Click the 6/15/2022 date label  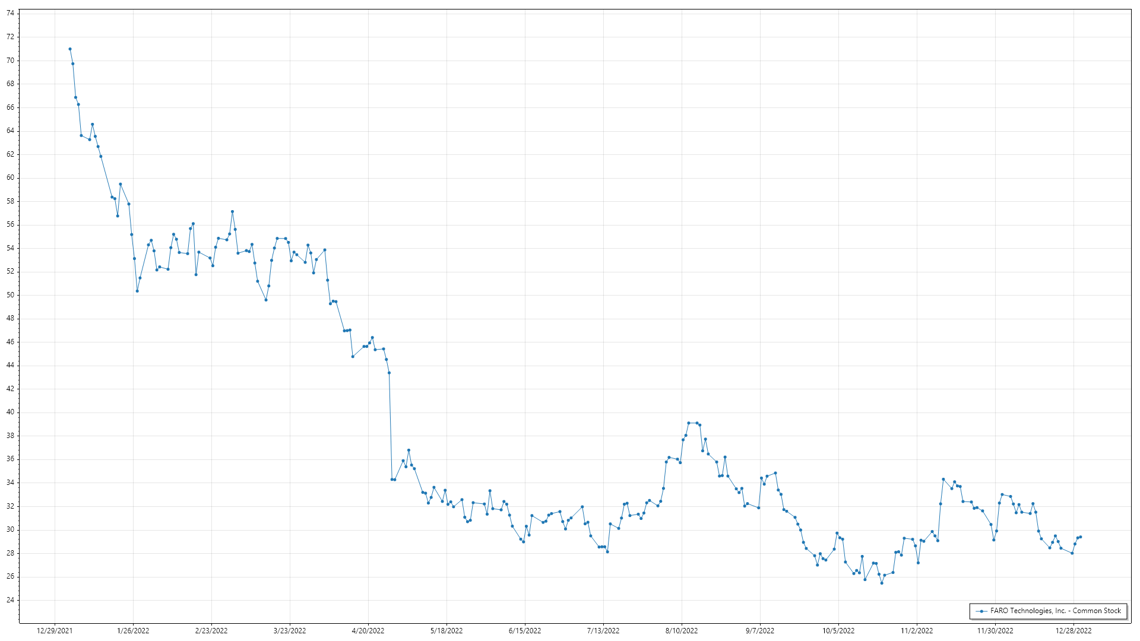coord(525,631)
